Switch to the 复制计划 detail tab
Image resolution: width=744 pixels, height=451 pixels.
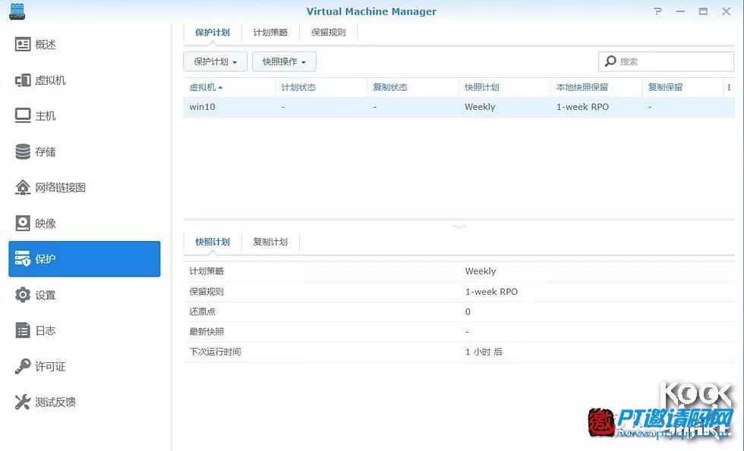coord(270,242)
